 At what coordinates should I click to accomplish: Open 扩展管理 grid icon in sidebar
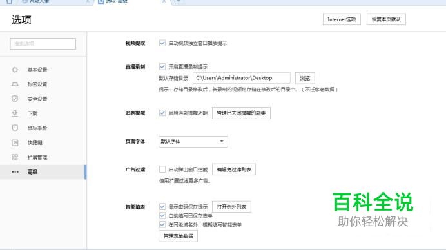coord(15,157)
